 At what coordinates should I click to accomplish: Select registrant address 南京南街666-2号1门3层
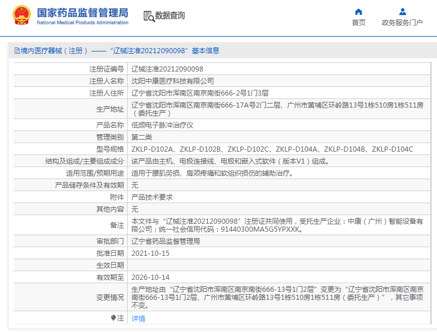coord(200,93)
